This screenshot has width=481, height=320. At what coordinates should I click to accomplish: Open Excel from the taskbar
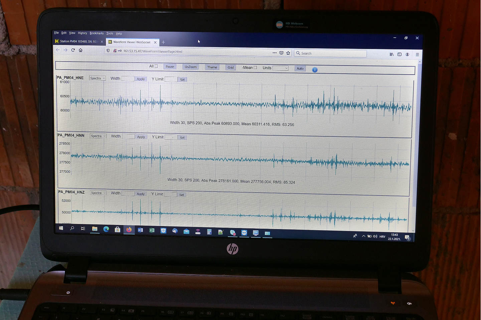(x=152, y=230)
